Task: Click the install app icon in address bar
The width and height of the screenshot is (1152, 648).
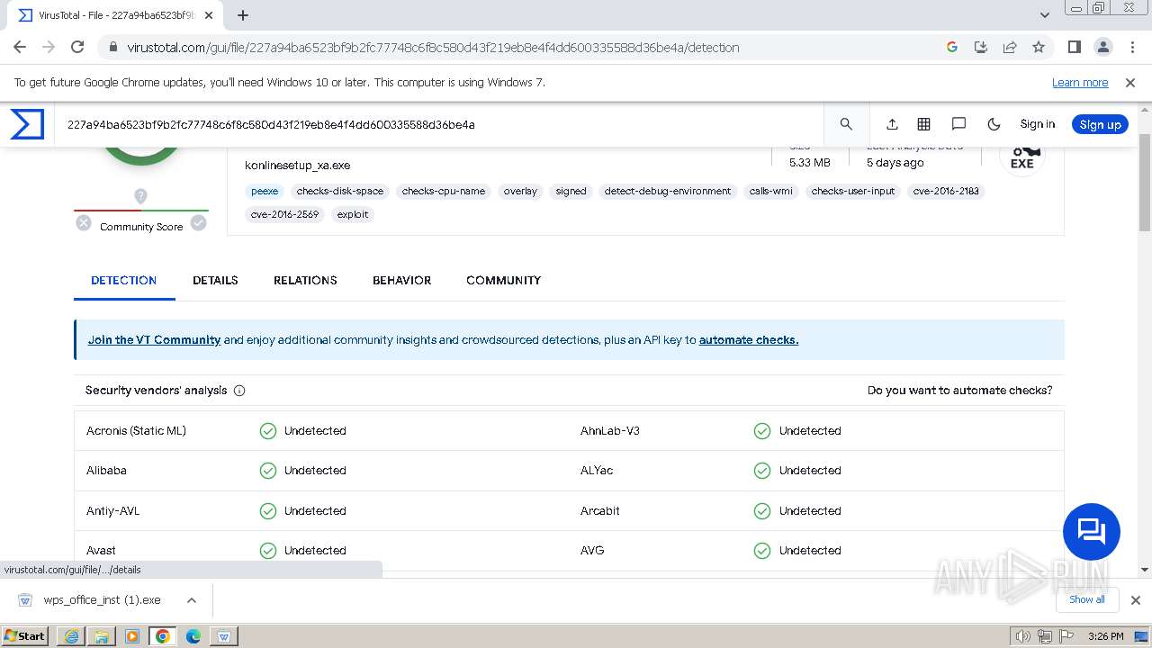Action: 981,47
